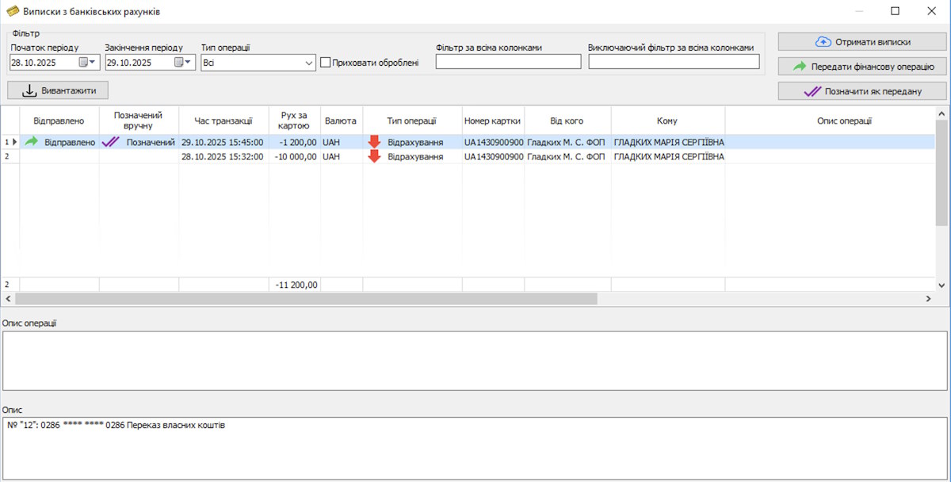This screenshot has width=951, height=482.
Task: Expand the Закінчення періоду date dropdown arrow
Action: 189,63
